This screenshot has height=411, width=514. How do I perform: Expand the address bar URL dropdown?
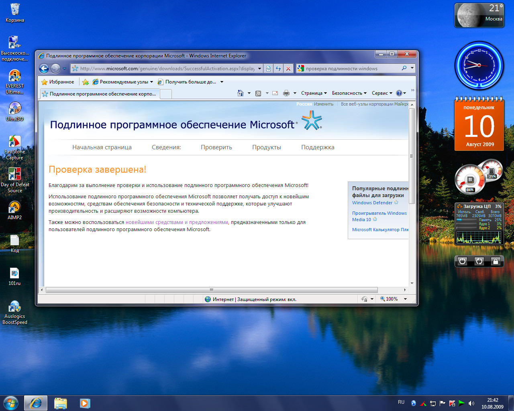[x=259, y=69]
